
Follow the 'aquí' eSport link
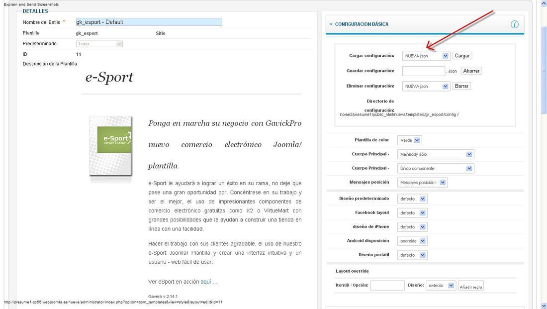(x=205, y=282)
